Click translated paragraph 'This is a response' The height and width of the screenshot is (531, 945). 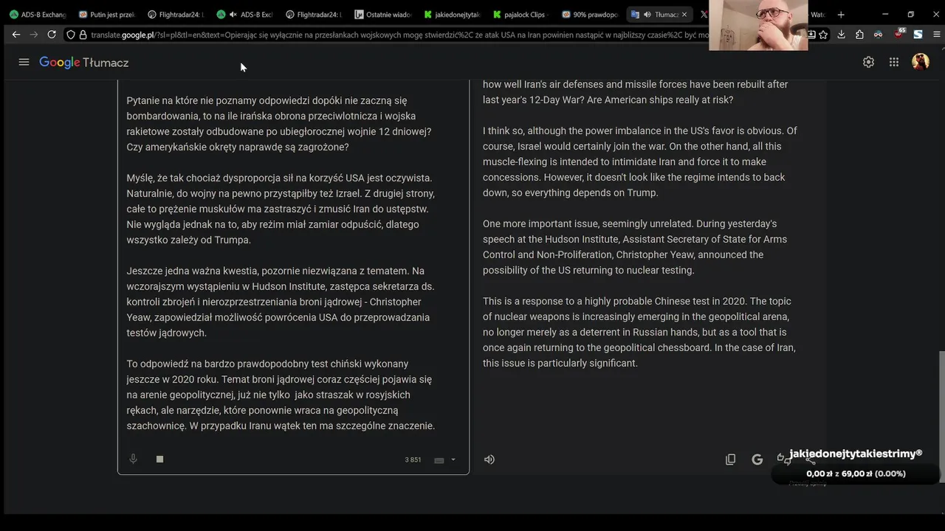point(639,332)
